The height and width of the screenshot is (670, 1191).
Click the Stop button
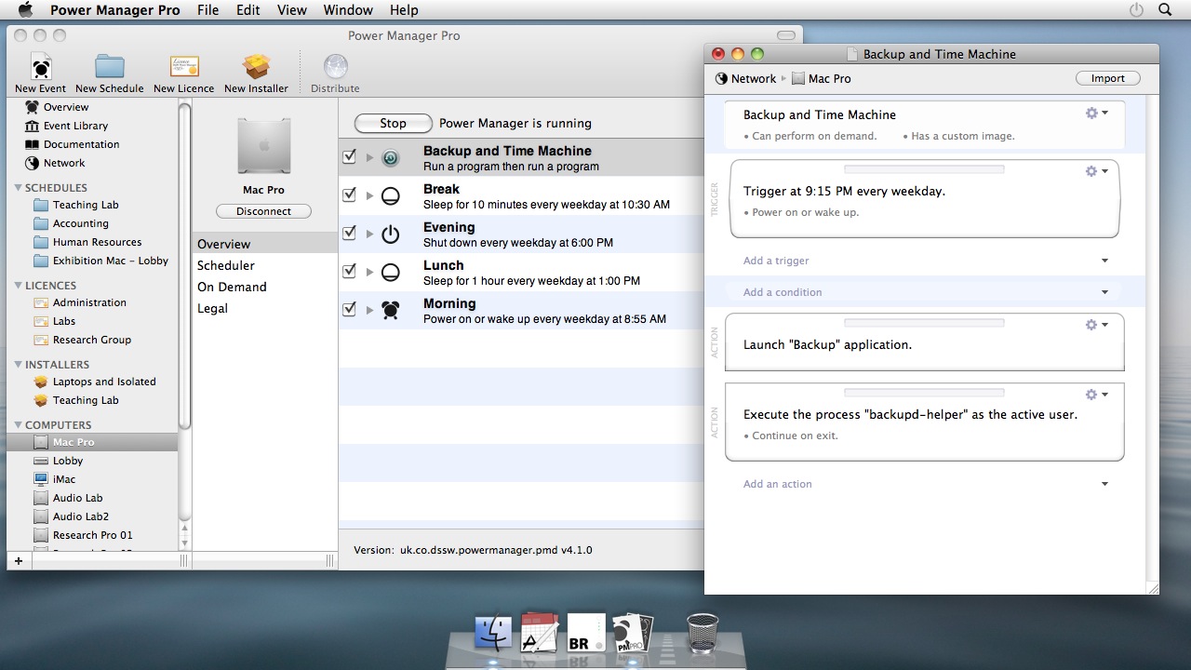393,123
